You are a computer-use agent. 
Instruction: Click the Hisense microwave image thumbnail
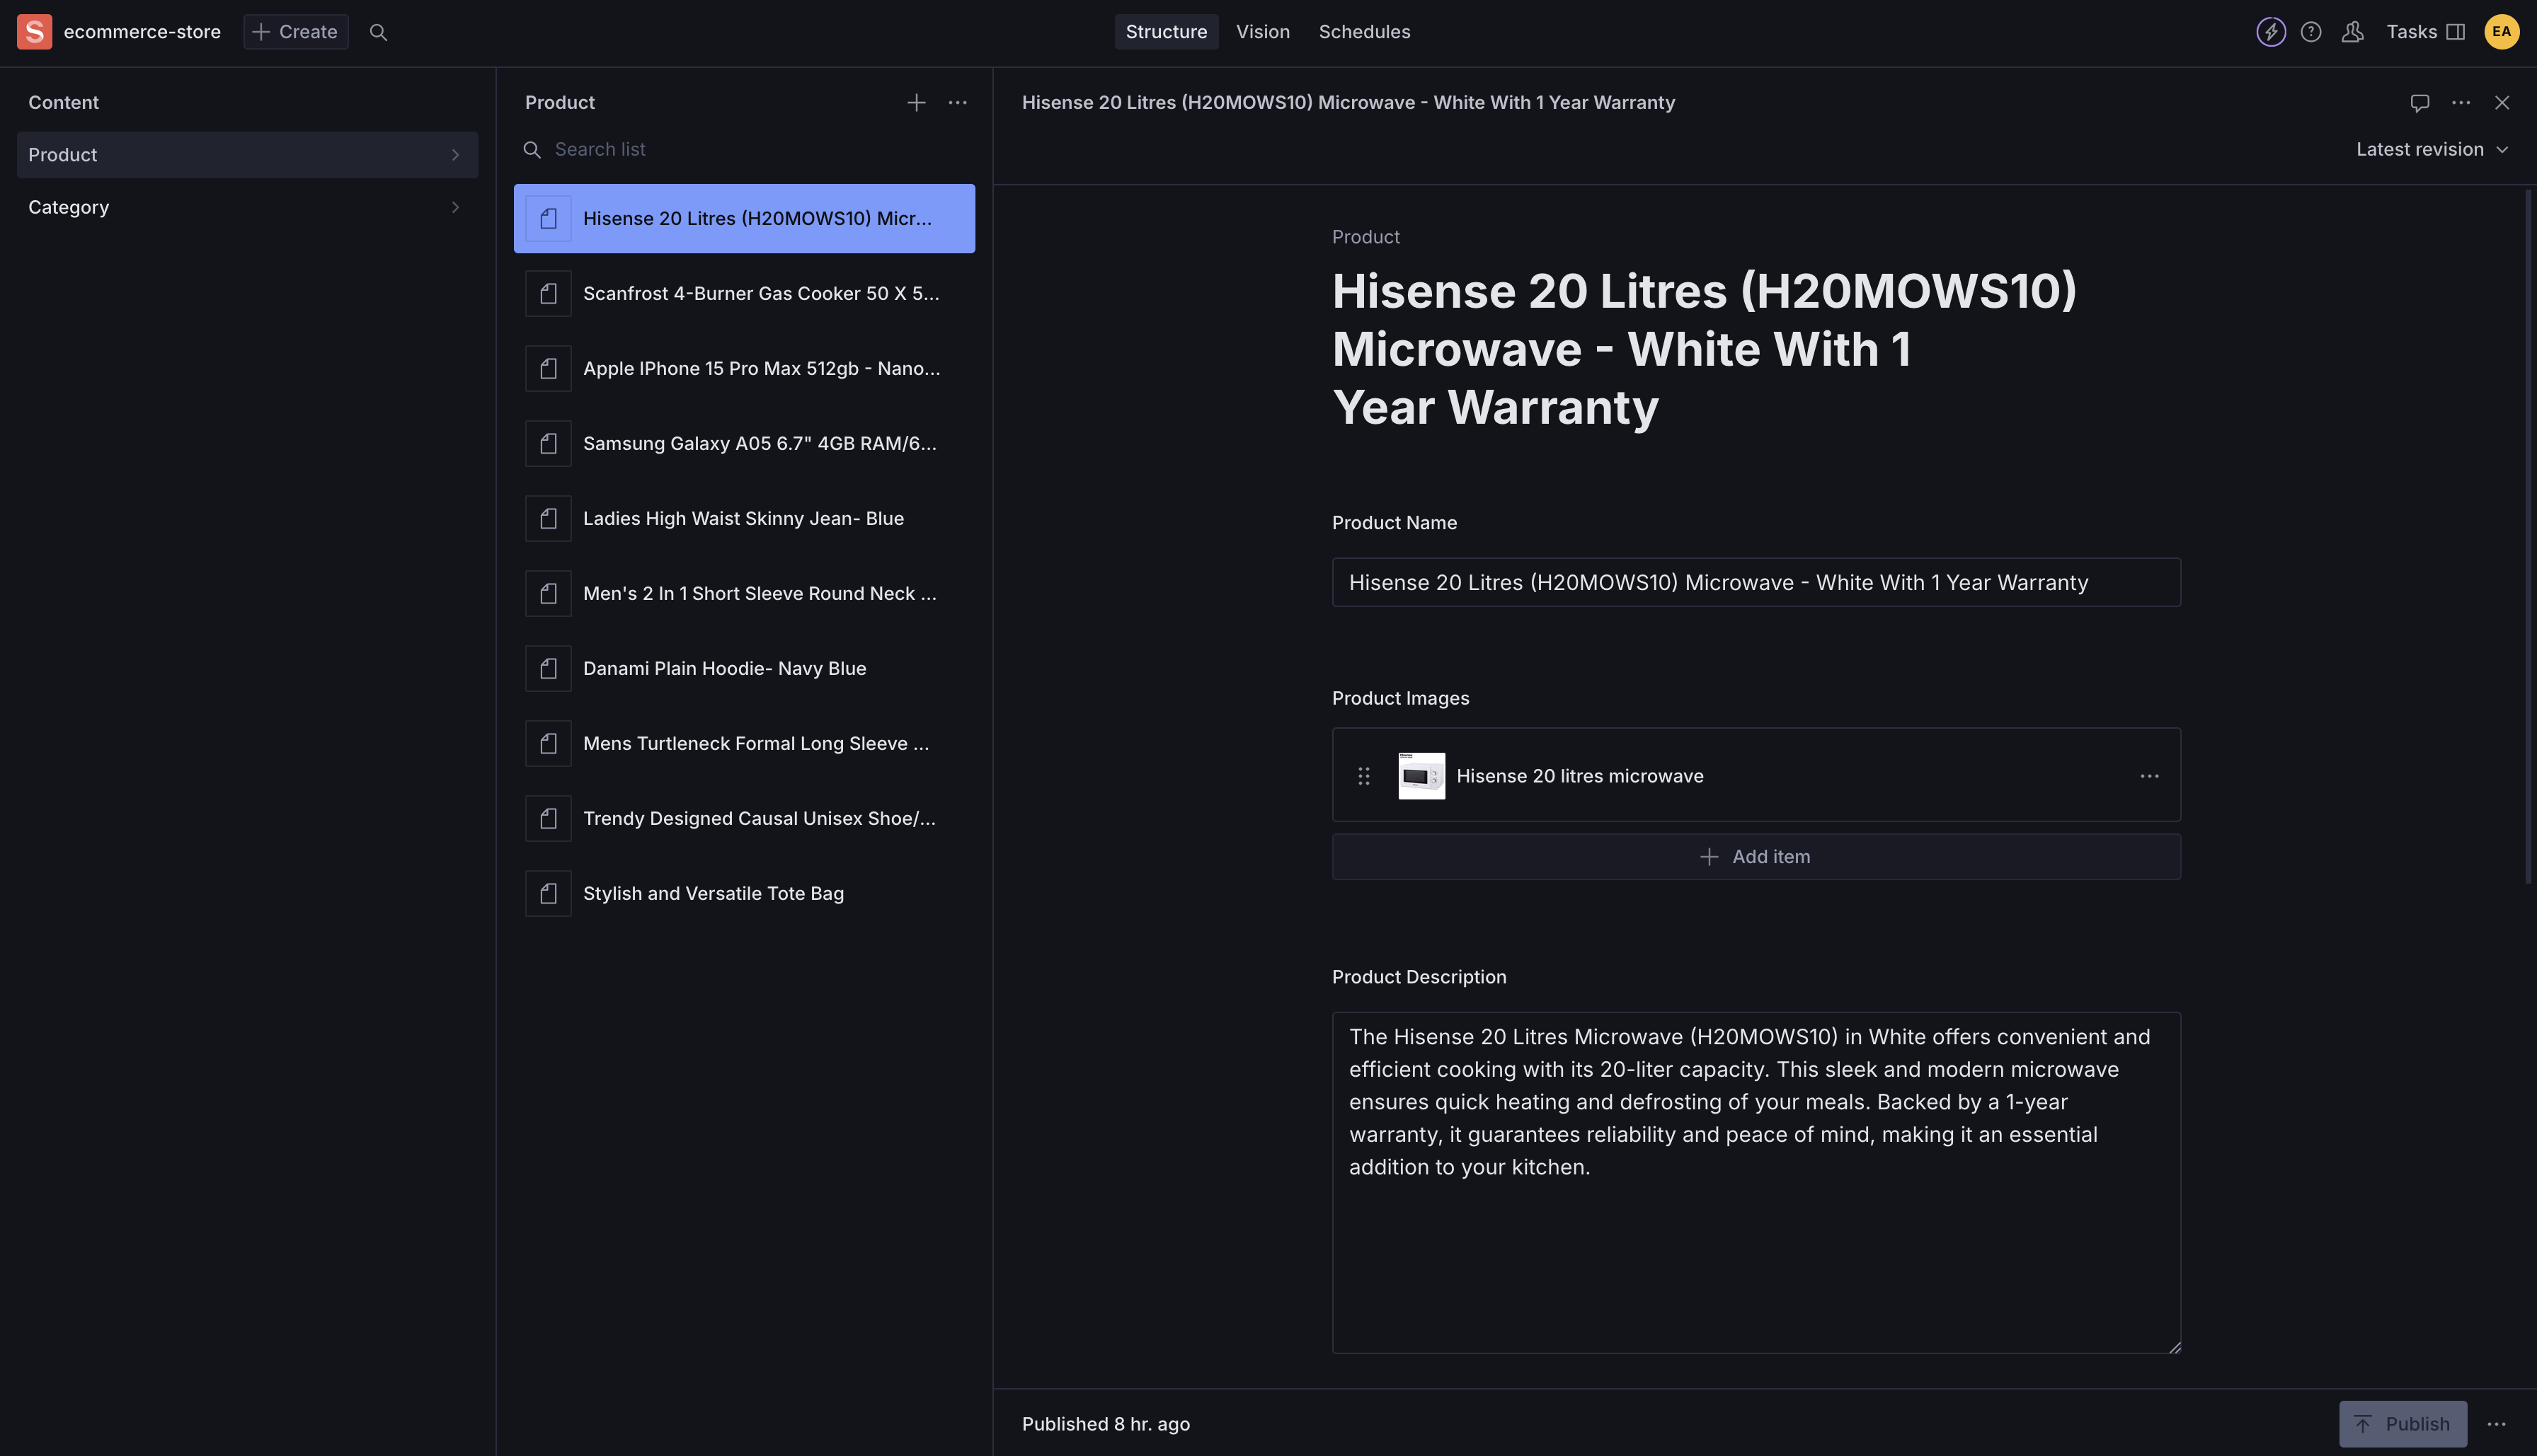tap(1421, 776)
